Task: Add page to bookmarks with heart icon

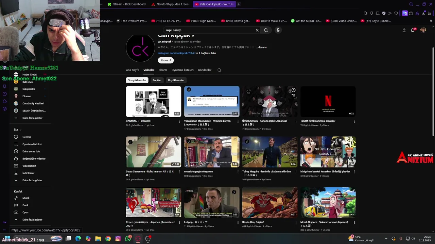Action: click(396, 13)
